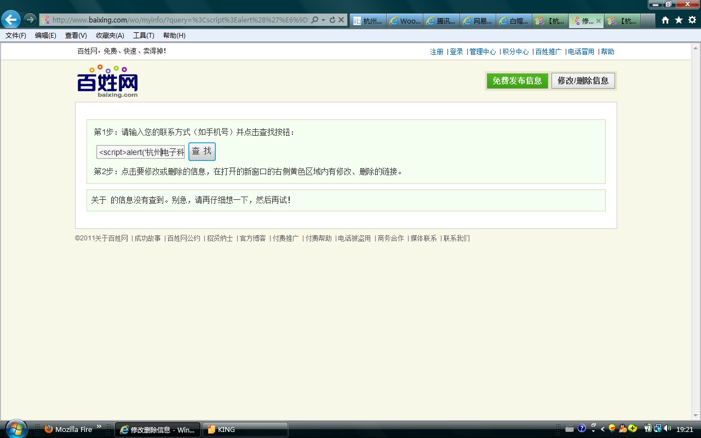
Task: Go back using the browser back arrow
Action: tap(10, 20)
